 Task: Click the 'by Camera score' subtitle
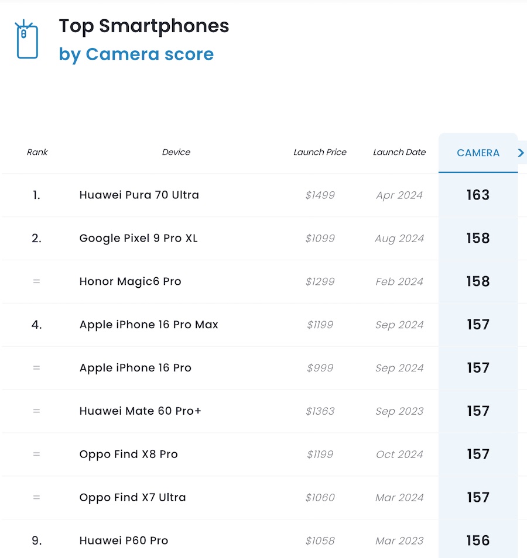coord(136,54)
